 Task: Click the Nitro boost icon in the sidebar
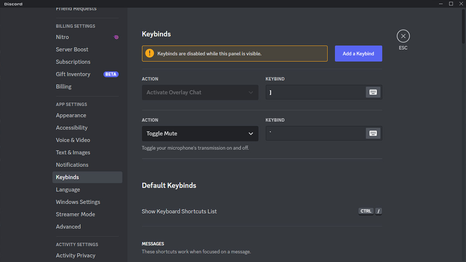pos(116,37)
